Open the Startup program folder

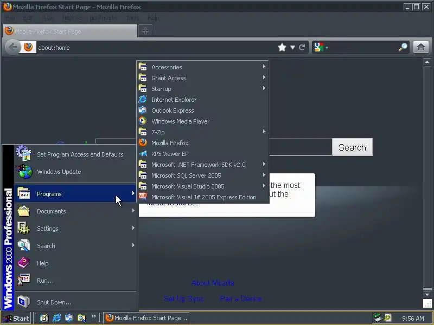pos(202,89)
